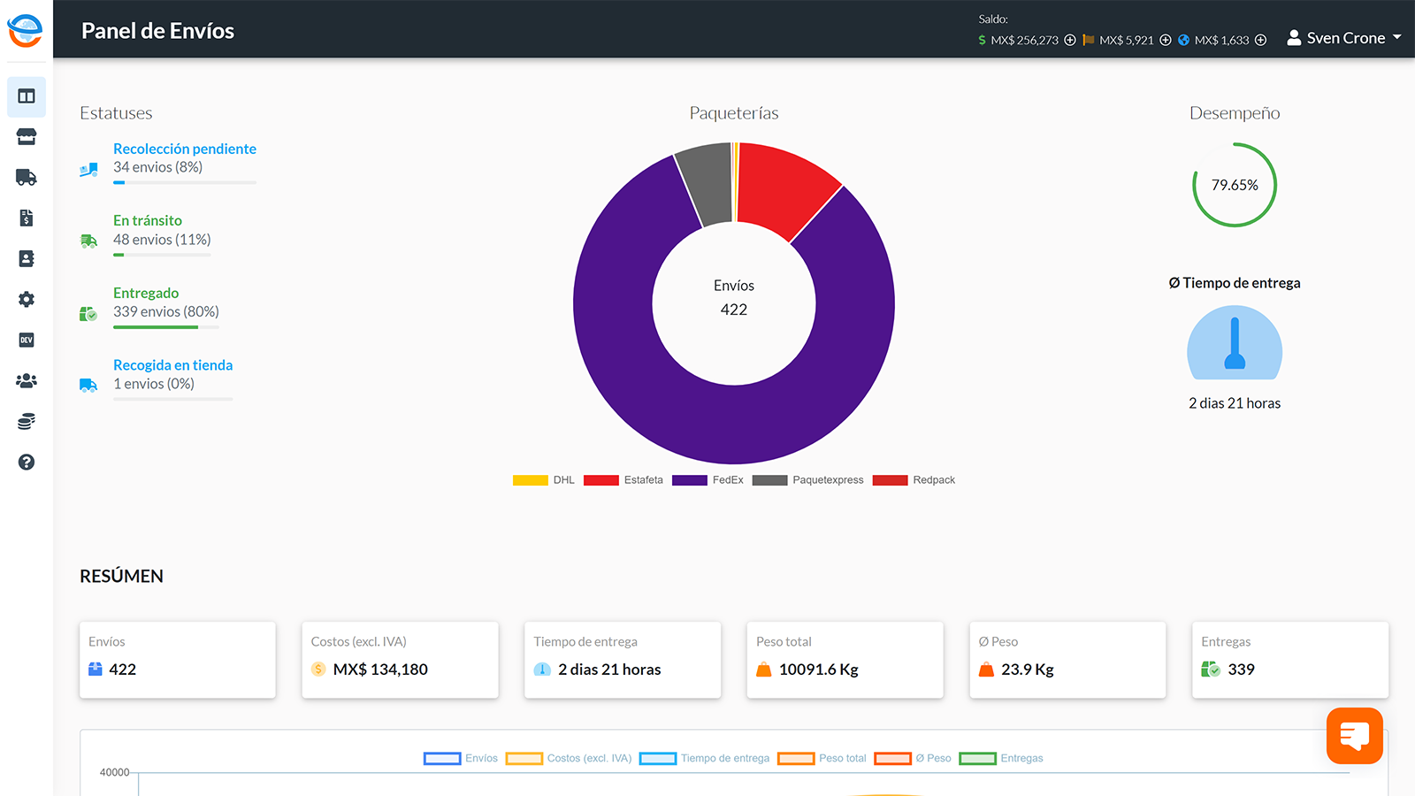Click the user avatar icon
Image resolution: width=1415 pixels, height=796 pixels.
[1294, 37]
